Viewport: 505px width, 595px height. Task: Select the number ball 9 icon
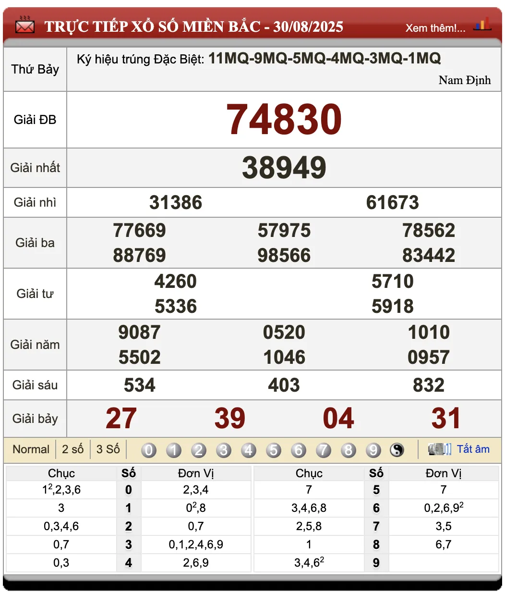click(x=373, y=450)
